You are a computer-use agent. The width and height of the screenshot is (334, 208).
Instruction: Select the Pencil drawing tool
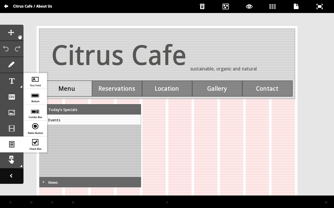click(11, 64)
